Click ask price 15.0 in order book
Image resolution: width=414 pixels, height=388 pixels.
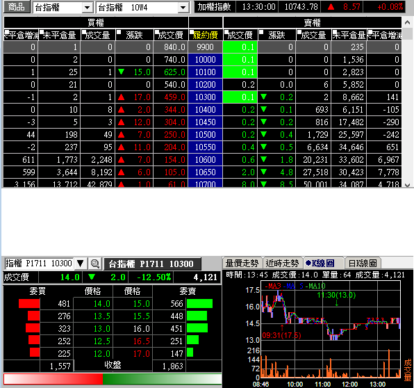click(x=141, y=304)
